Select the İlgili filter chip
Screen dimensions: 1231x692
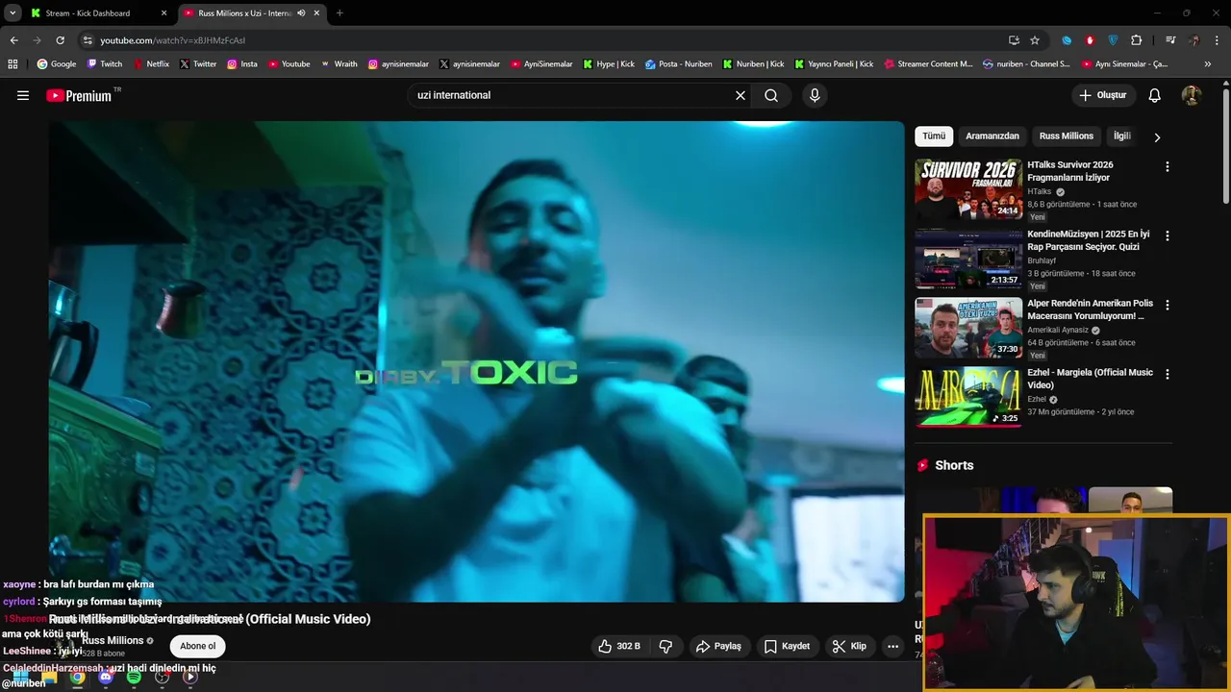(1122, 136)
